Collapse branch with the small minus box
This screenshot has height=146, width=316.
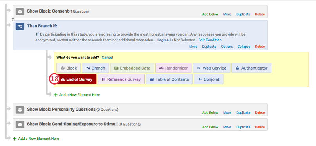13,20
